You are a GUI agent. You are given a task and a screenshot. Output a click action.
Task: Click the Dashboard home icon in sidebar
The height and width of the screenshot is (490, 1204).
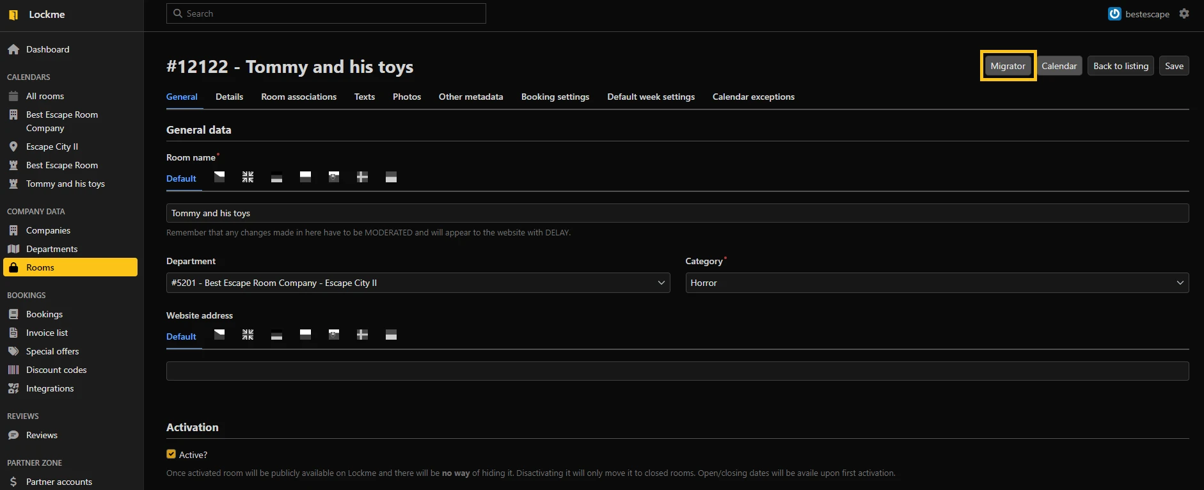point(13,49)
